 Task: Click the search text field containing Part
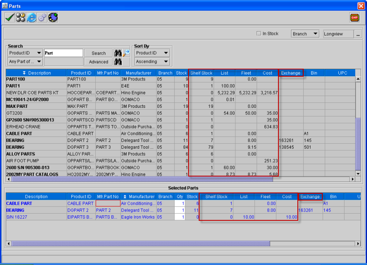[x=63, y=53]
